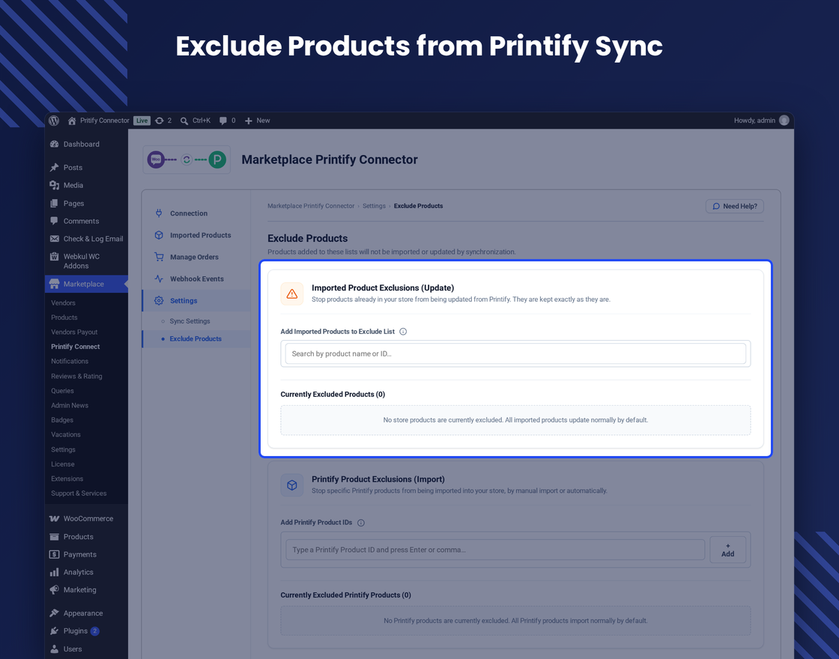The image size is (839, 659).
Task: Click the Imported Products cube icon
Action: pyautogui.click(x=159, y=235)
